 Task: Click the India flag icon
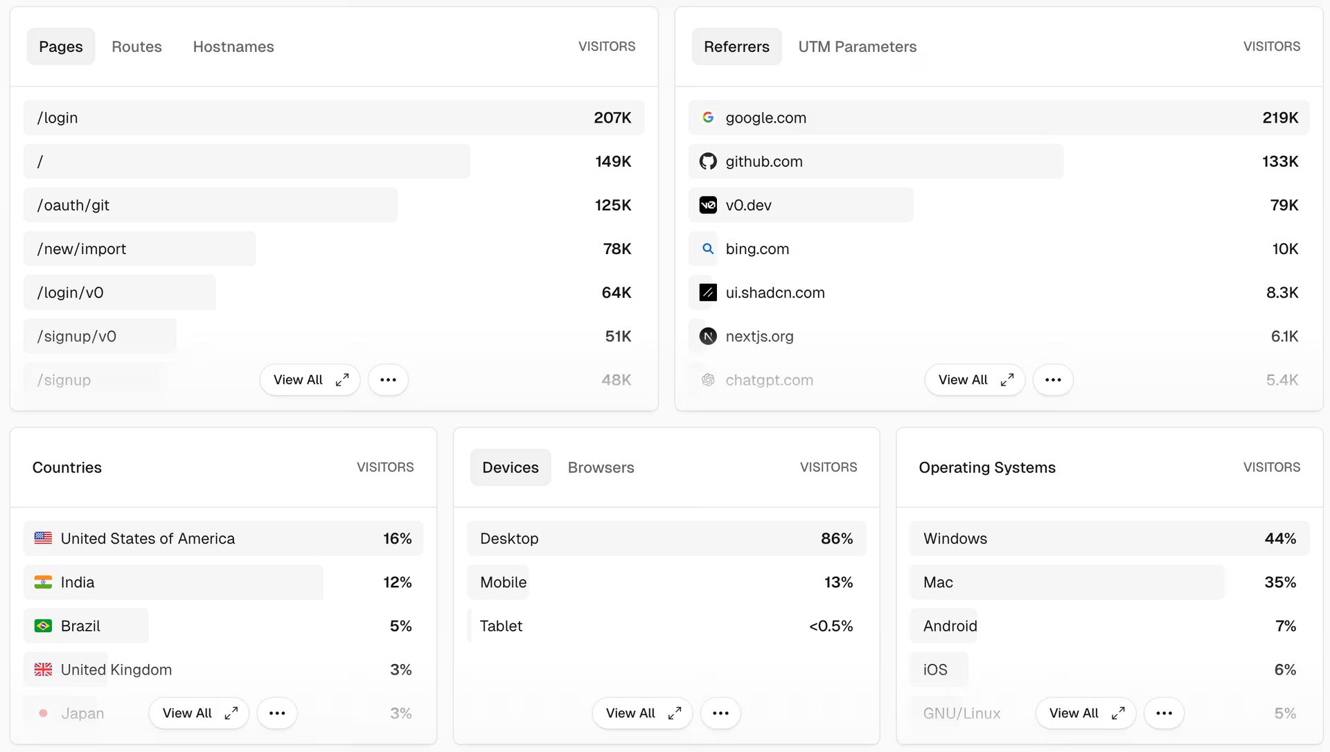point(43,582)
